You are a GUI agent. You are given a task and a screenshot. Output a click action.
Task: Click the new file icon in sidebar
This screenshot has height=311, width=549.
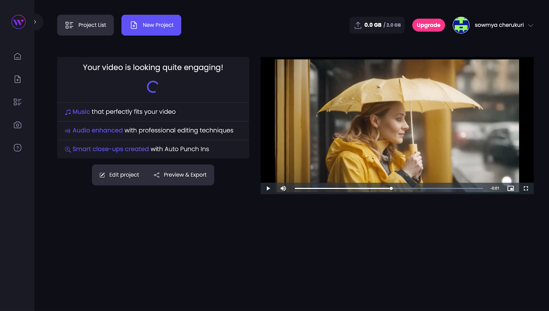[x=17, y=79]
